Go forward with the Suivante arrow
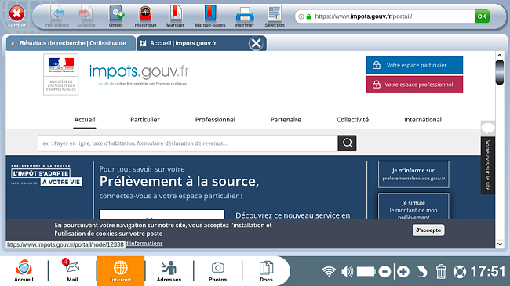This screenshot has width=510, height=286. pos(86,16)
